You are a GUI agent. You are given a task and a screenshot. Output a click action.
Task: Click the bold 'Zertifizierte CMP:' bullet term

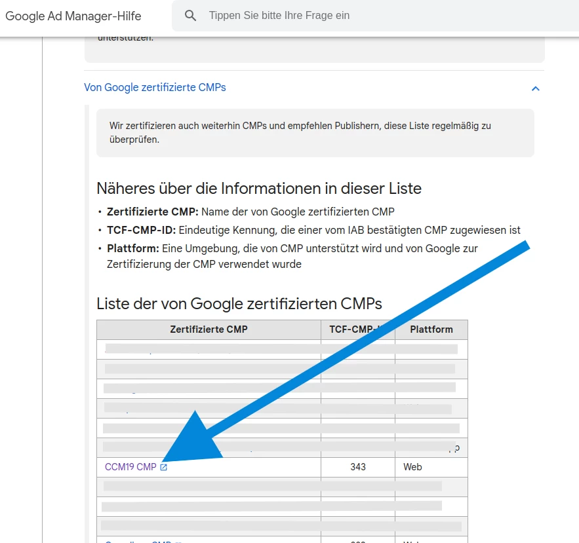(x=152, y=212)
